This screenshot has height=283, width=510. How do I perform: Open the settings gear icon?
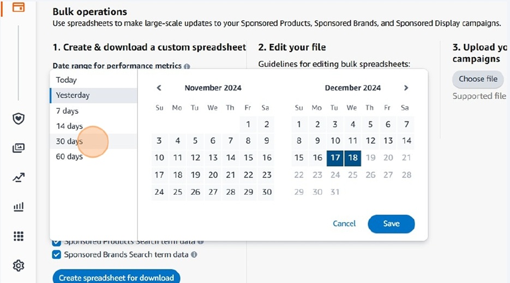(x=19, y=266)
